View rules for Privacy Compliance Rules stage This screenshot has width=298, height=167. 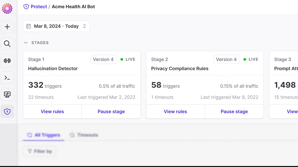(175, 112)
